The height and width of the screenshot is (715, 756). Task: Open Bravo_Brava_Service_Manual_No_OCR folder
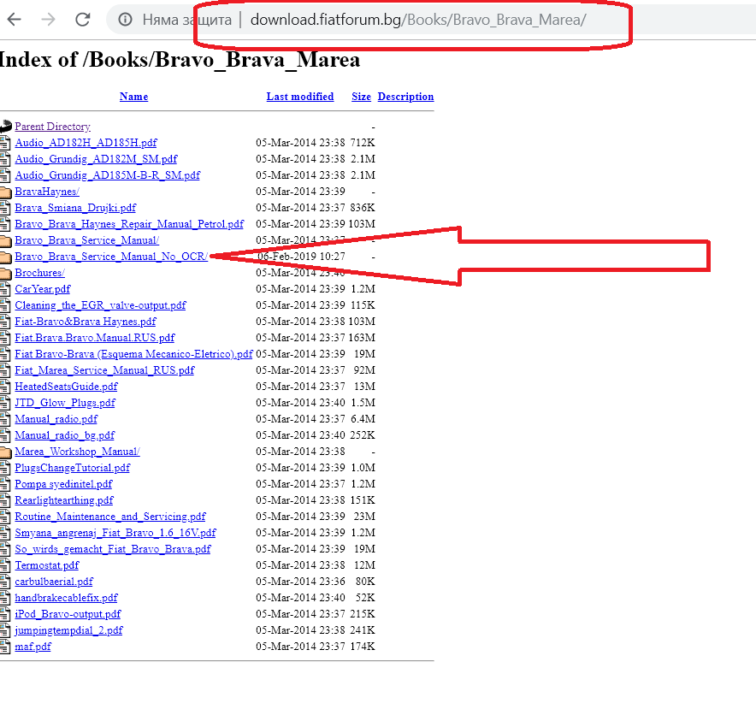tap(111, 257)
